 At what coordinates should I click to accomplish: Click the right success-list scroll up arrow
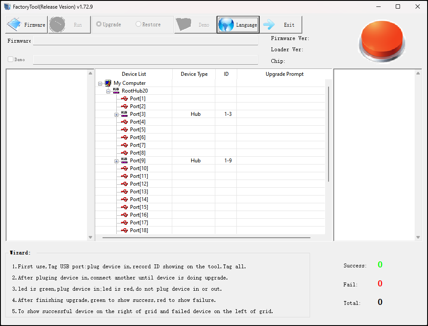point(418,73)
